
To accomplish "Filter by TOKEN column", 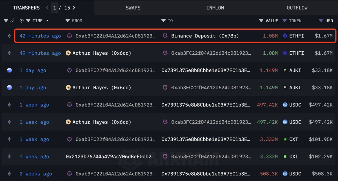I will click(x=285, y=21).
